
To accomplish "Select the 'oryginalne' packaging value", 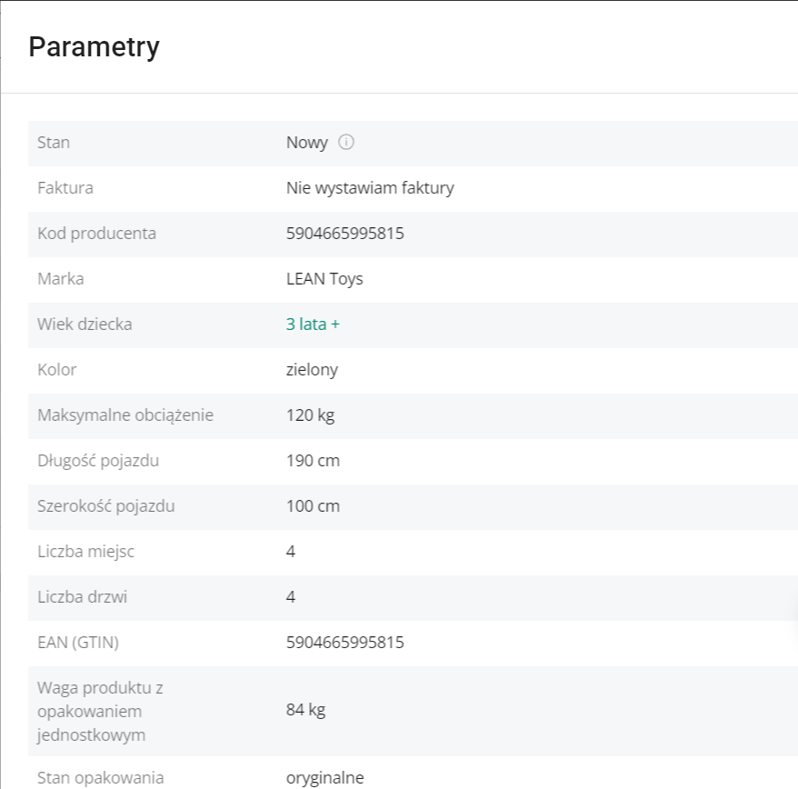I will pyautogui.click(x=325, y=778).
